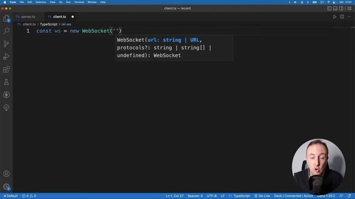Change end of line sequence LF

coord(222,196)
